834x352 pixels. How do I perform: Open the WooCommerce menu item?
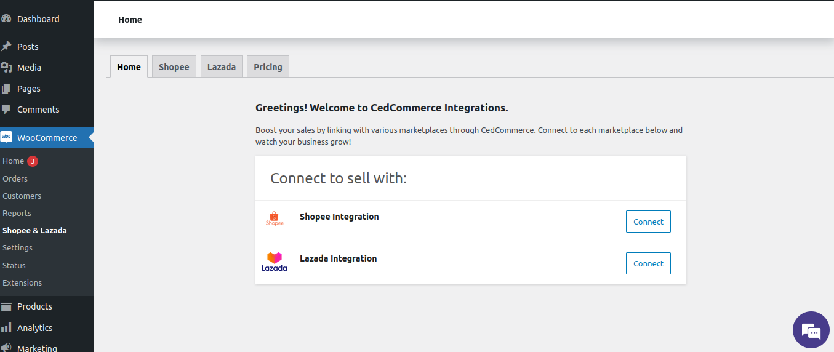pyautogui.click(x=47, y=138)
